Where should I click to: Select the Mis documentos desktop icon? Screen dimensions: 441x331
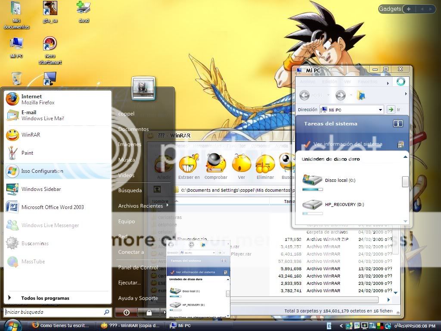click(x=16, y=15)
